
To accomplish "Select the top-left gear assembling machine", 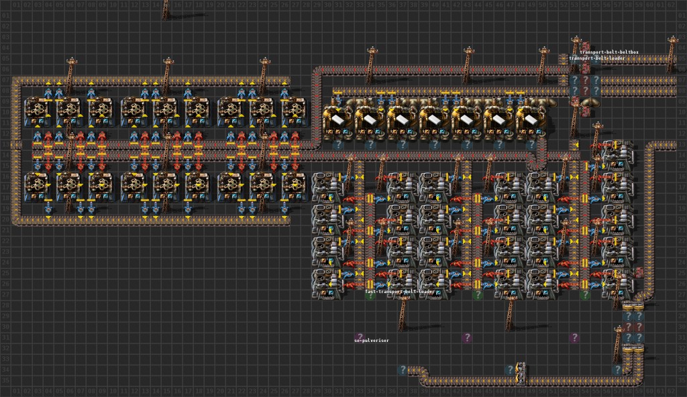I will pyautogui.click(x=38, y=112).
